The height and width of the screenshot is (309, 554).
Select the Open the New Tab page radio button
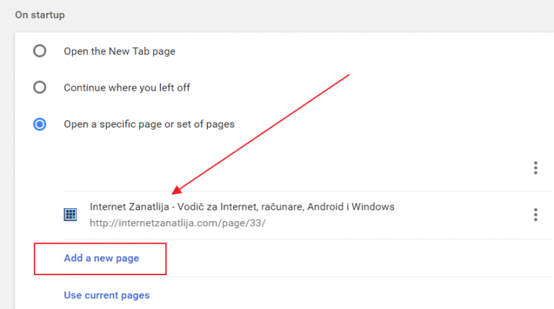coord(40,51)
